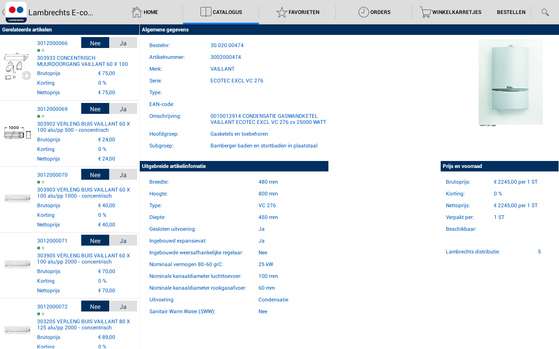Click the Bestellen button
559x349 pixels.
511,12
